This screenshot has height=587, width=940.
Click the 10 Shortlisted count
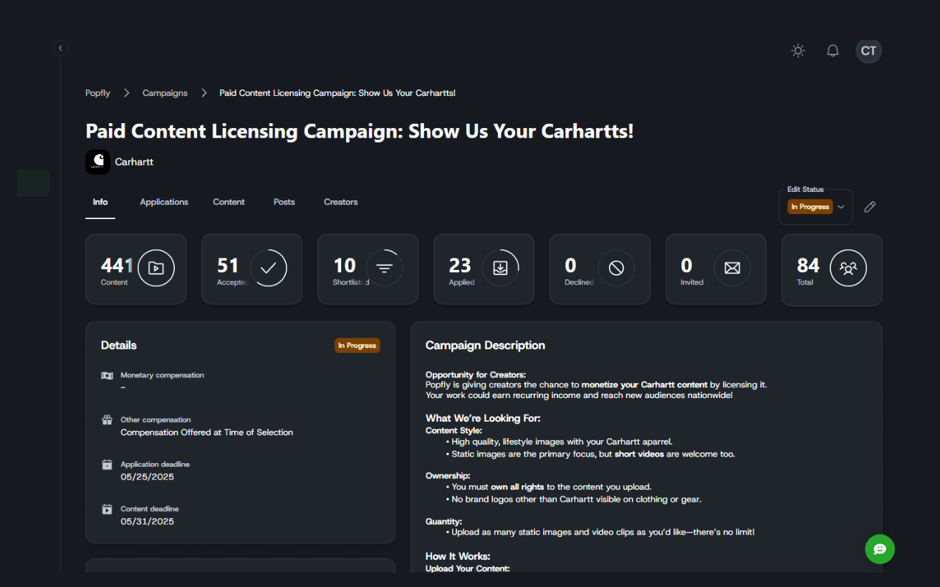click(x=345, y=266)
